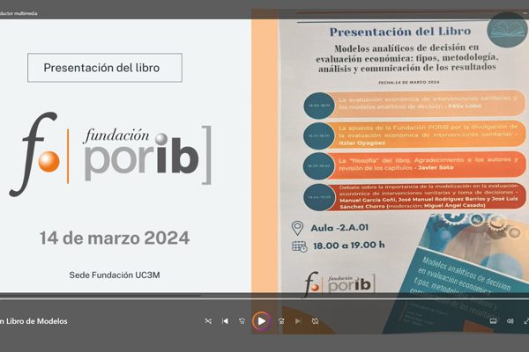Skip to the previous track
Viewport: 529px width, 352px height.
pyautogui.click(x=225, y=321)
